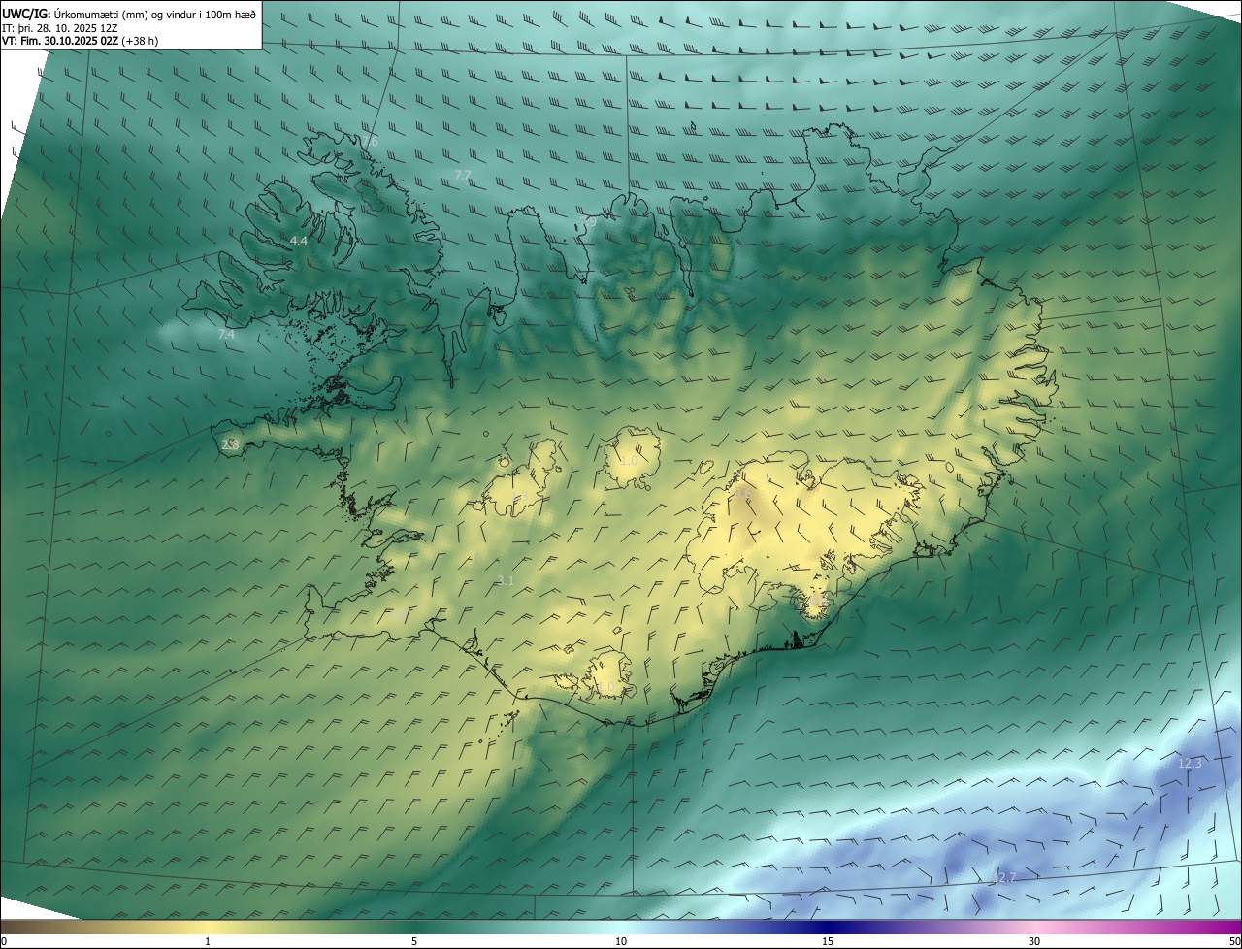Click the colour scale tick labelled 10
1242x949 pixels.
[621, 942]
